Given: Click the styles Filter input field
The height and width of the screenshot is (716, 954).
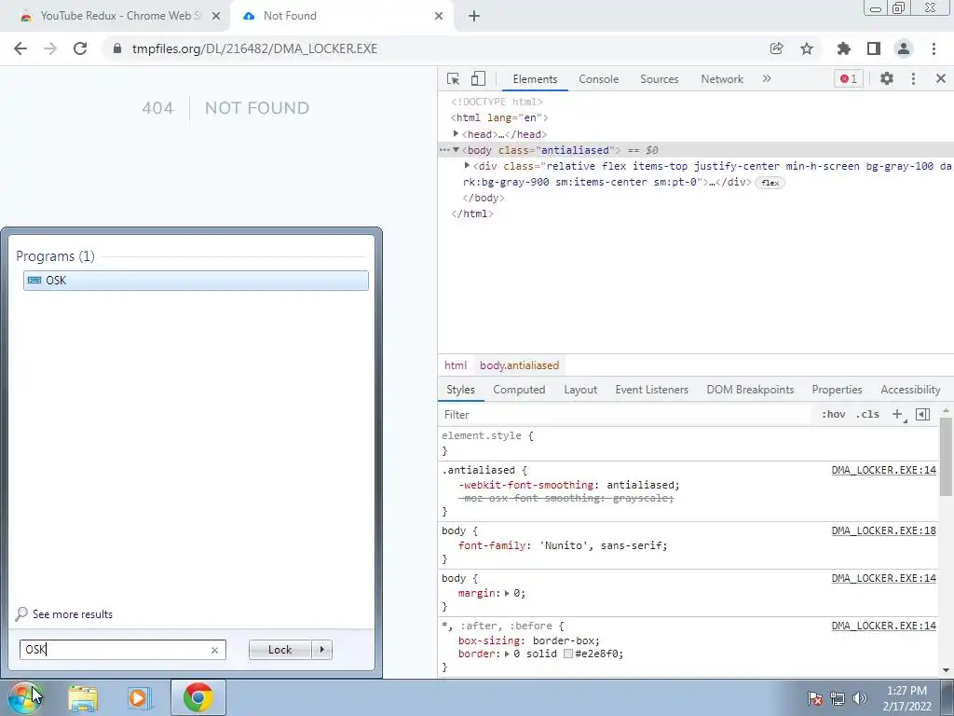Looking at the screenshot, I should click(623, 415).
